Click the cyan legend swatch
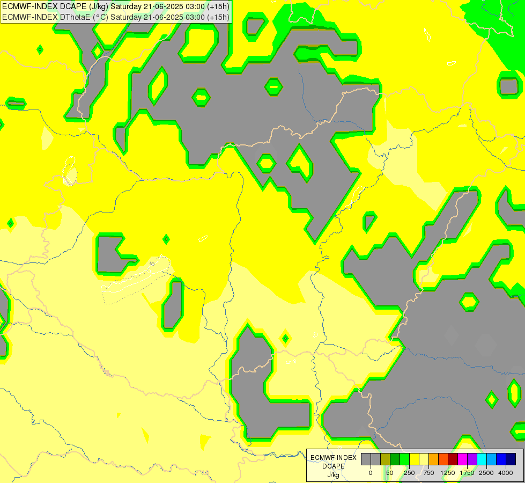Image resolution: width=525 pixels, height=483 pixels. point(482,459)
